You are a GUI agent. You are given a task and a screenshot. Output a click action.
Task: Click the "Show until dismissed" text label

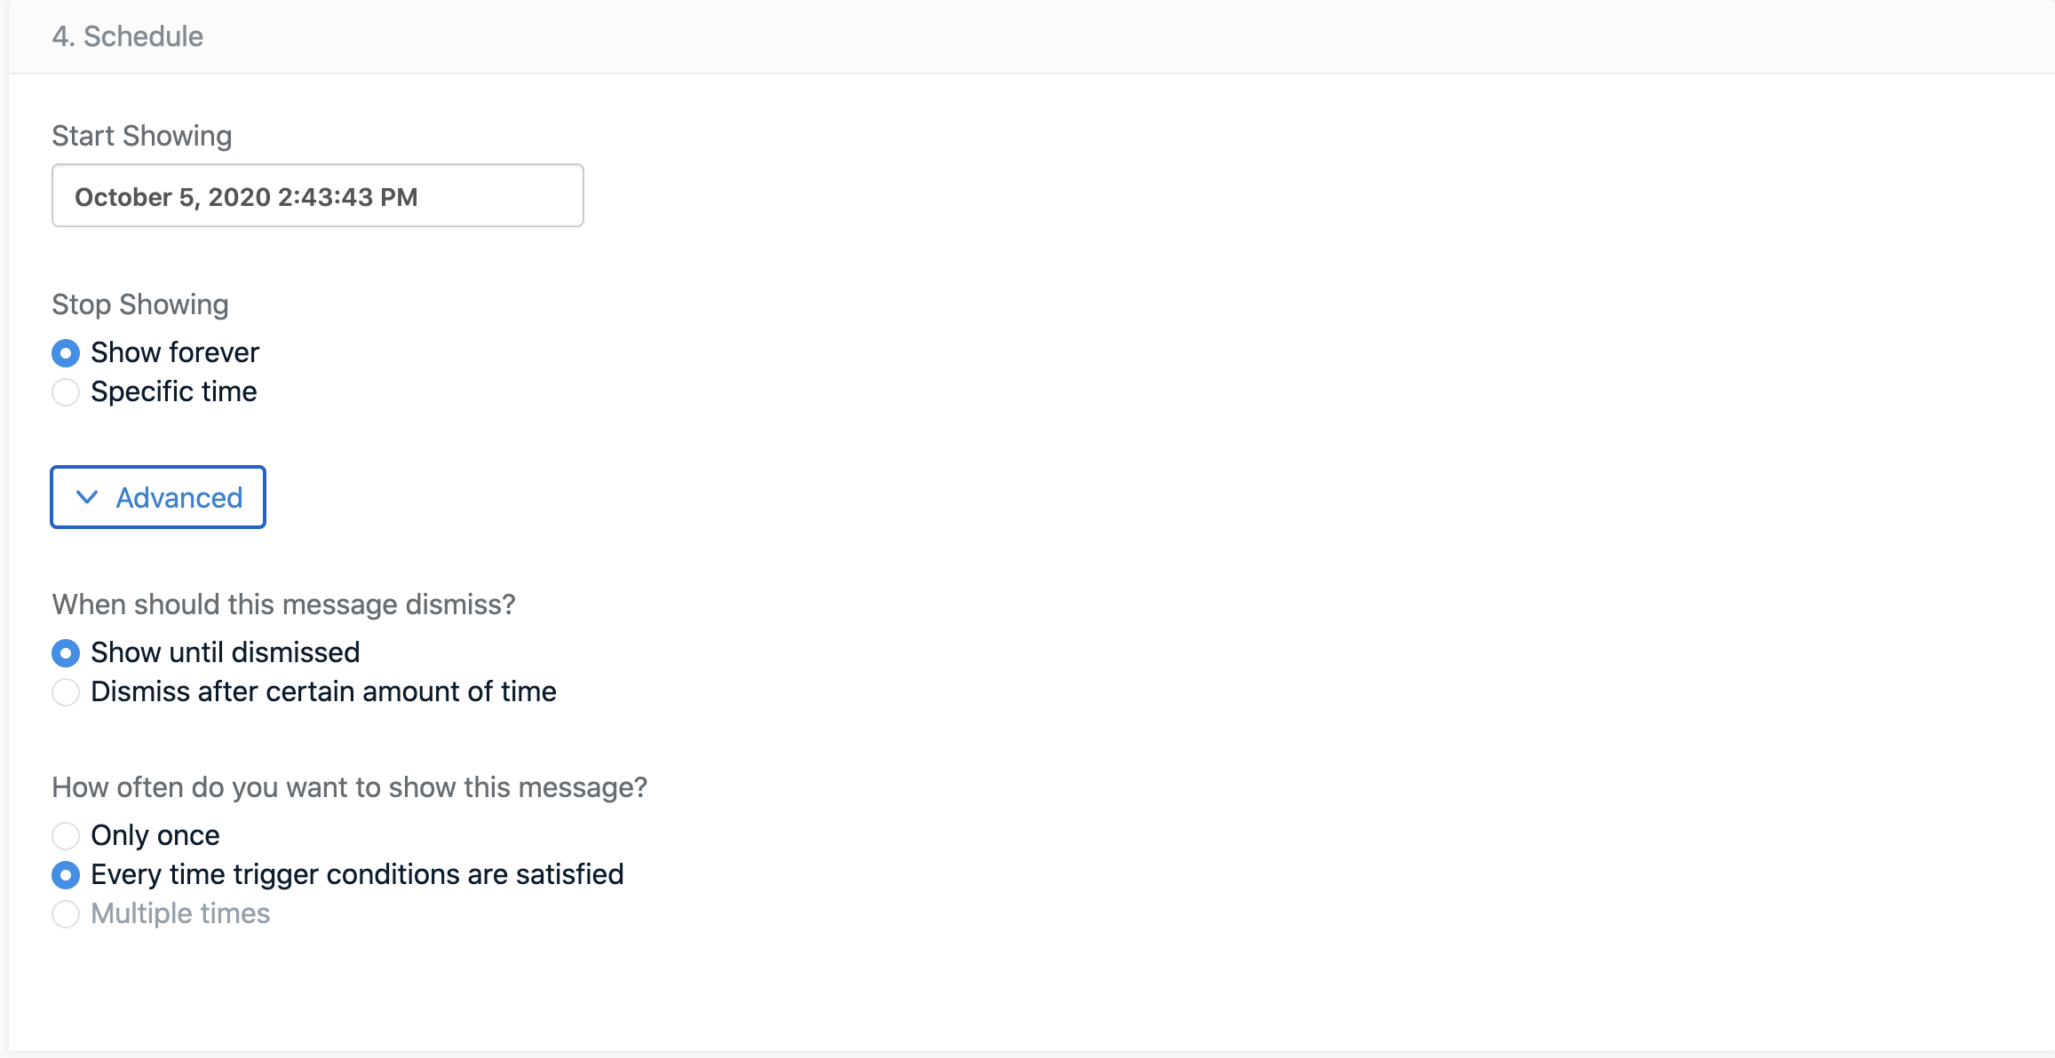pos(225,652)
